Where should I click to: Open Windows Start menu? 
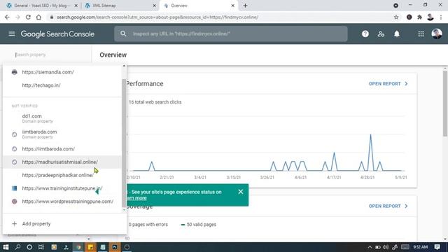pos(6,247)
